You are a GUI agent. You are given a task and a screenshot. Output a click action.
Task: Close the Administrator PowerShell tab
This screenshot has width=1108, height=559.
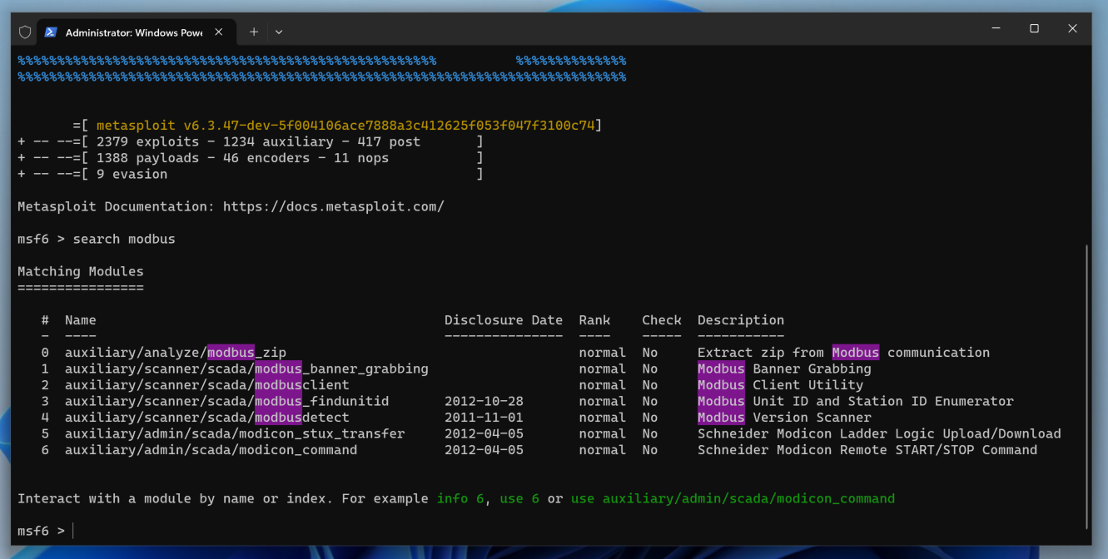(x=219, y=32)
